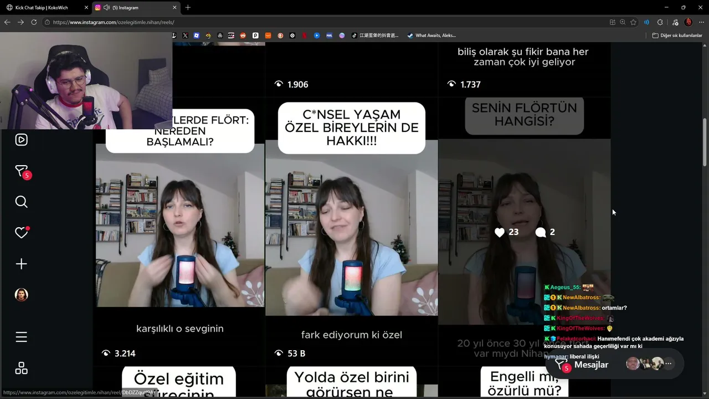Viewport: 709px width, 399px height.
Task: Switch to the (5) Instagram tab
Action: pos(136,8)
